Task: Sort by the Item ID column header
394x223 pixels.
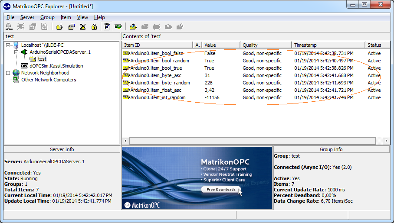Action: [x=158, y=45]
